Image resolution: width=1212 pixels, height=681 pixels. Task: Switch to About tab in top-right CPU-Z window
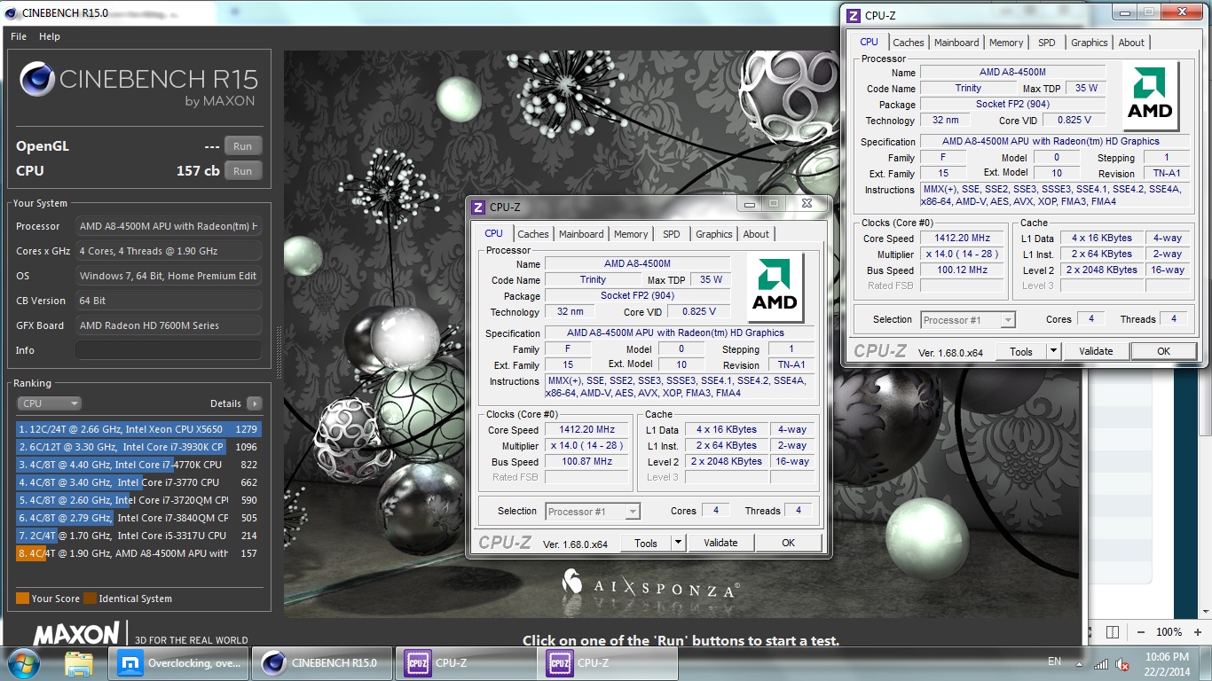[1131, 43]
